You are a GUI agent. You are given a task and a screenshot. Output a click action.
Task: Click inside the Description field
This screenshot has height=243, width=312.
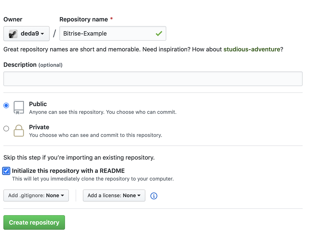(153, 79)
